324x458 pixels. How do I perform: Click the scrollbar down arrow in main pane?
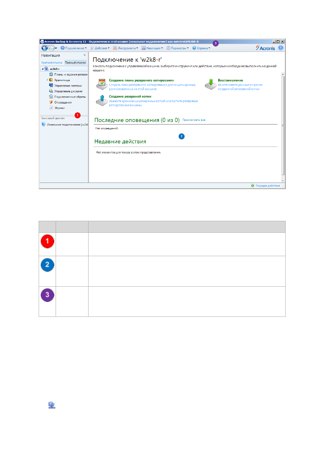[x=283, y=181]
